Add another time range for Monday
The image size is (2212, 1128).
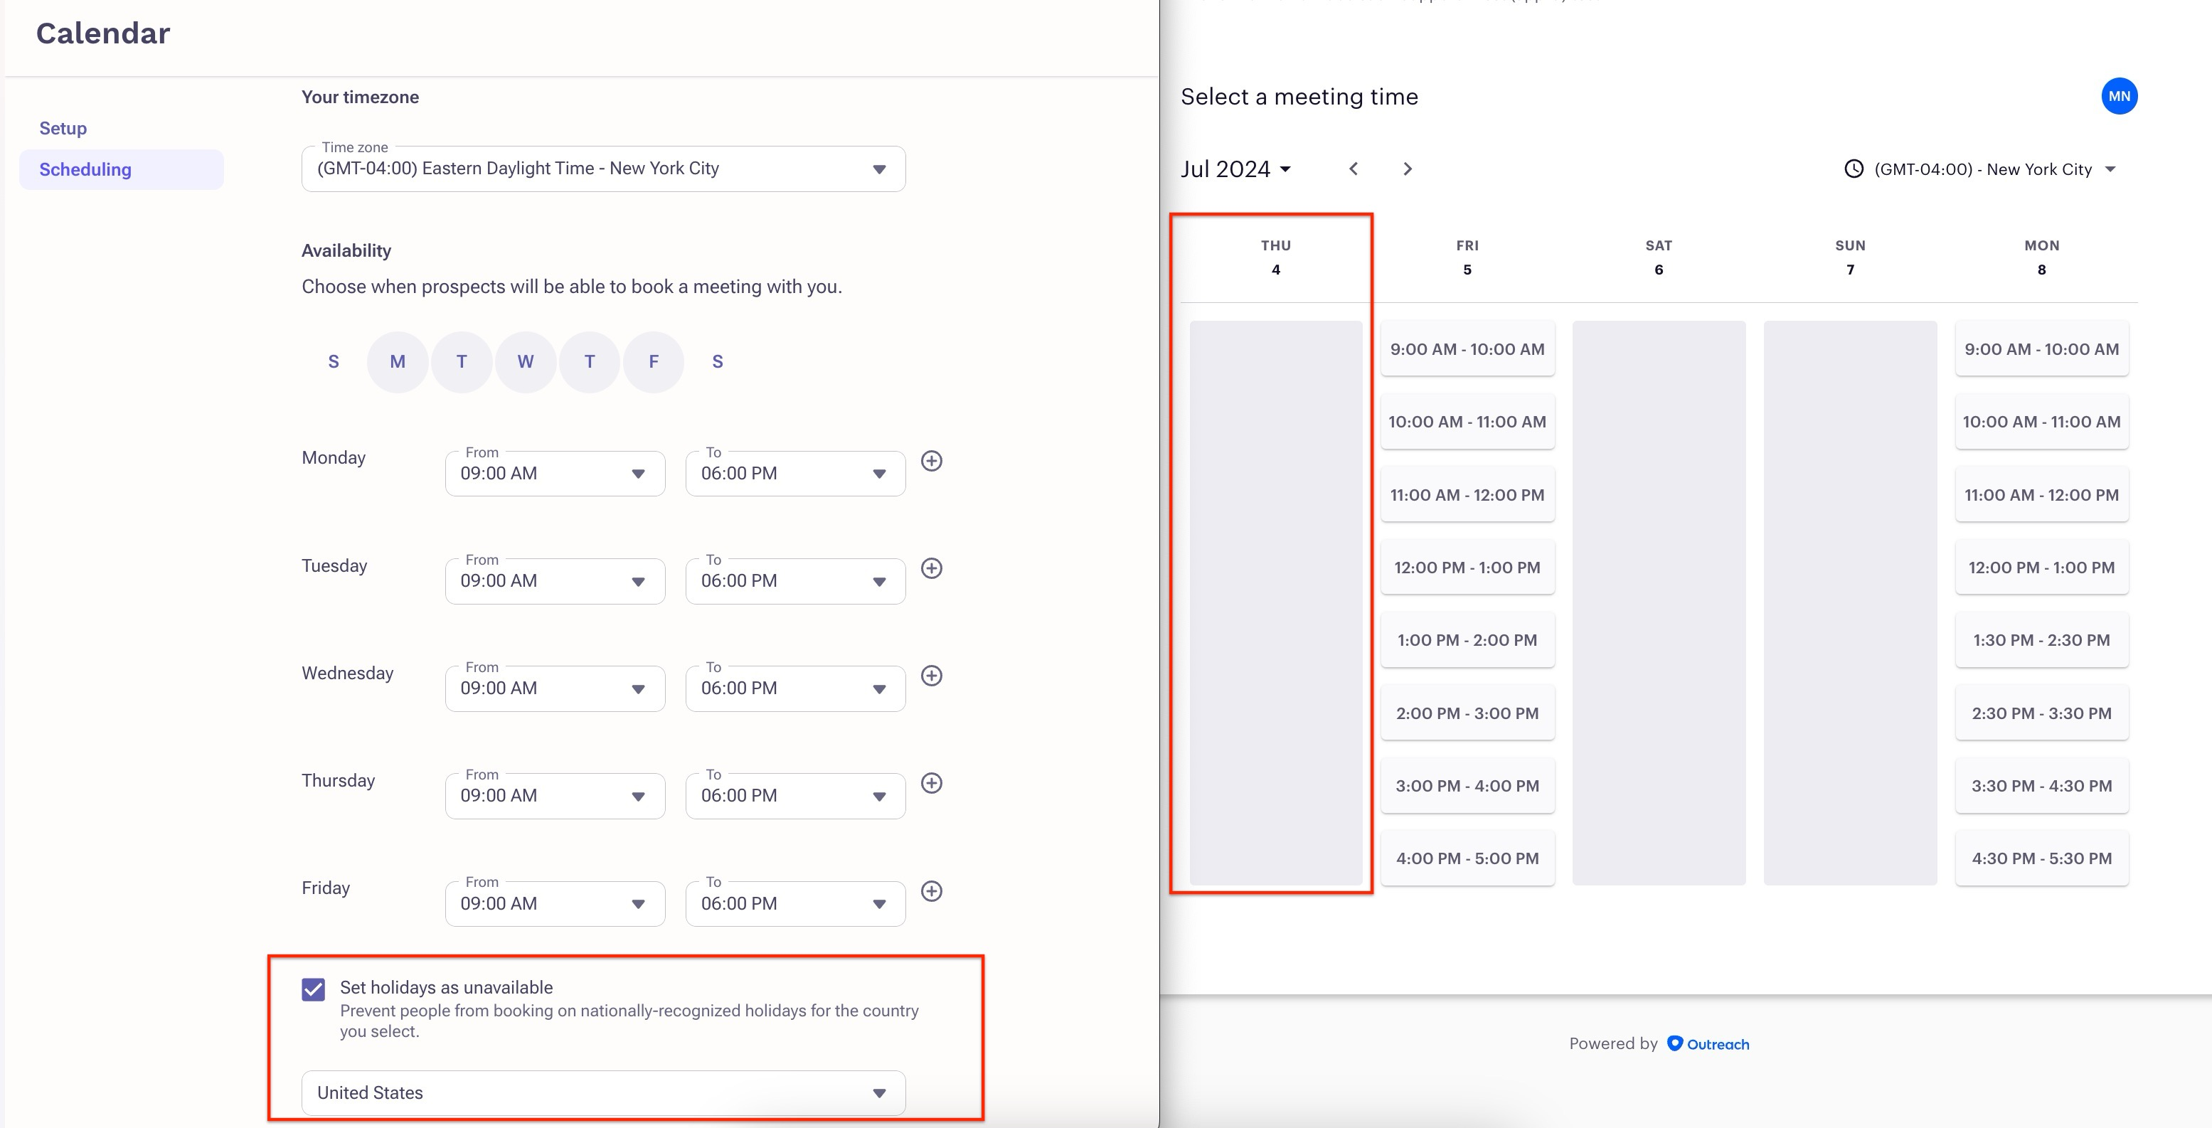coord(931,461)
